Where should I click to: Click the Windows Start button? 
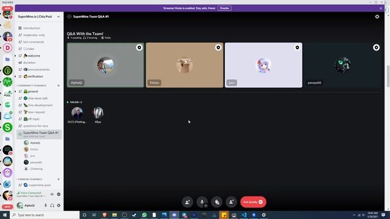point(5,215)
